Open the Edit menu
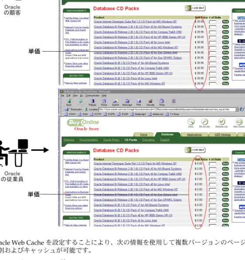This screenshot has width=245, height=260. [x=68, y=96]
